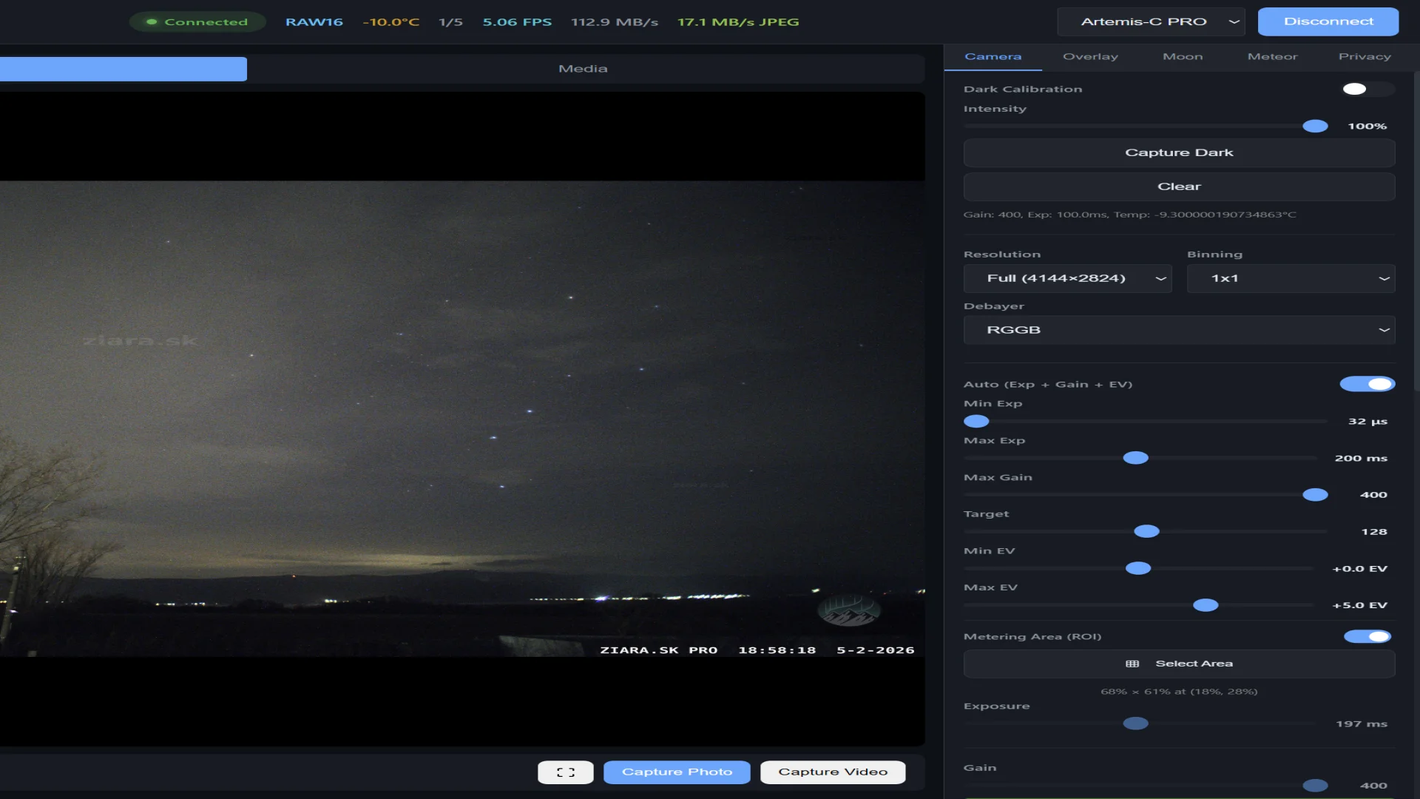The width and height of the screenshot is (1420, 799).
Task: Expand the Binning 1x1 dropdown
Action: click(1291, 278)
